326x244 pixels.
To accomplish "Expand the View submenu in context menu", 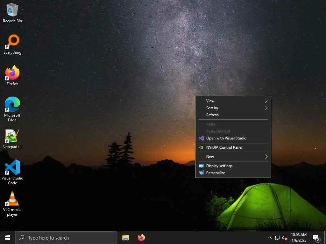I will (x=233, y=101).
